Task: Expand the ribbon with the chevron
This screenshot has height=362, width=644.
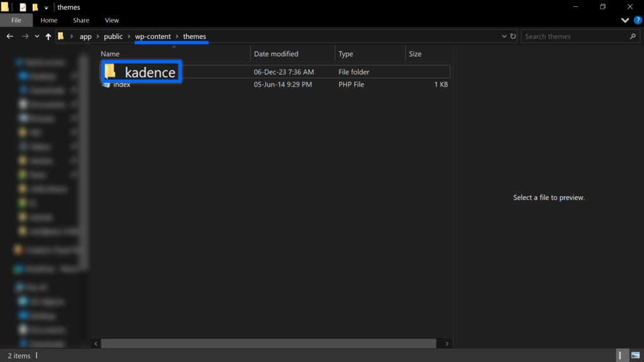Action: (625, 20)
